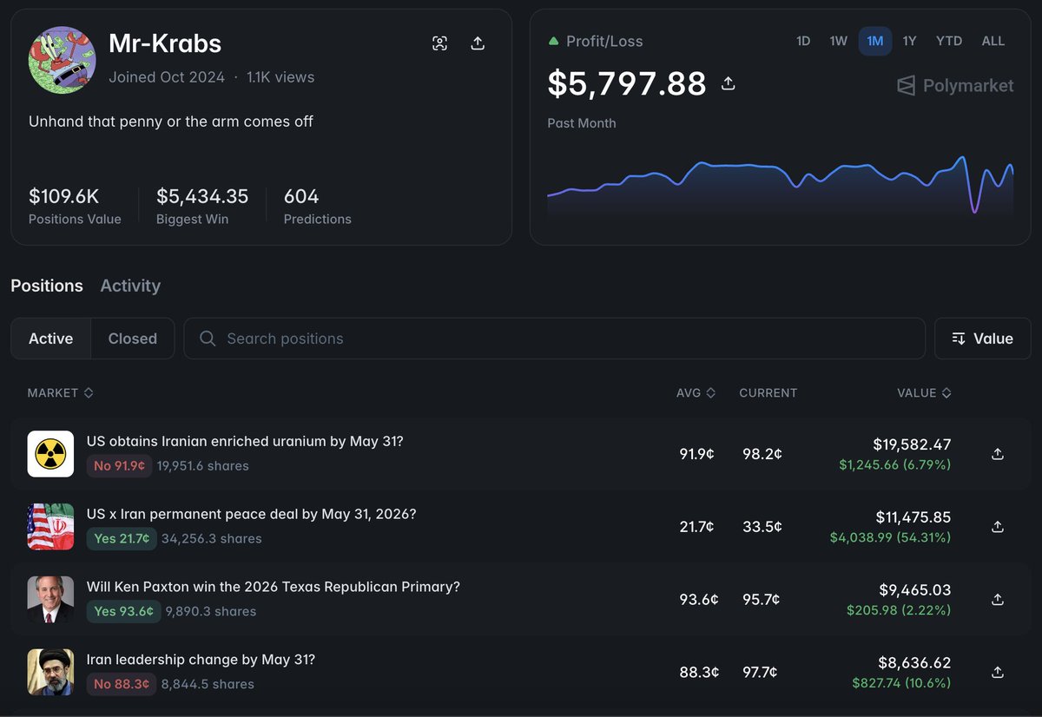1042x717 pixels.
Task: Select the 1M time range
Action: click(874, 41)
